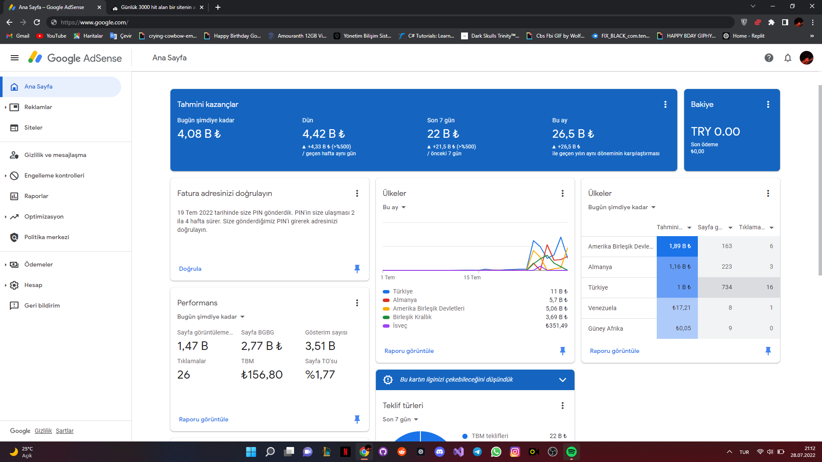Open Discord from the taskbar
Screen dimensions: 822x462
tap(440, 452)
